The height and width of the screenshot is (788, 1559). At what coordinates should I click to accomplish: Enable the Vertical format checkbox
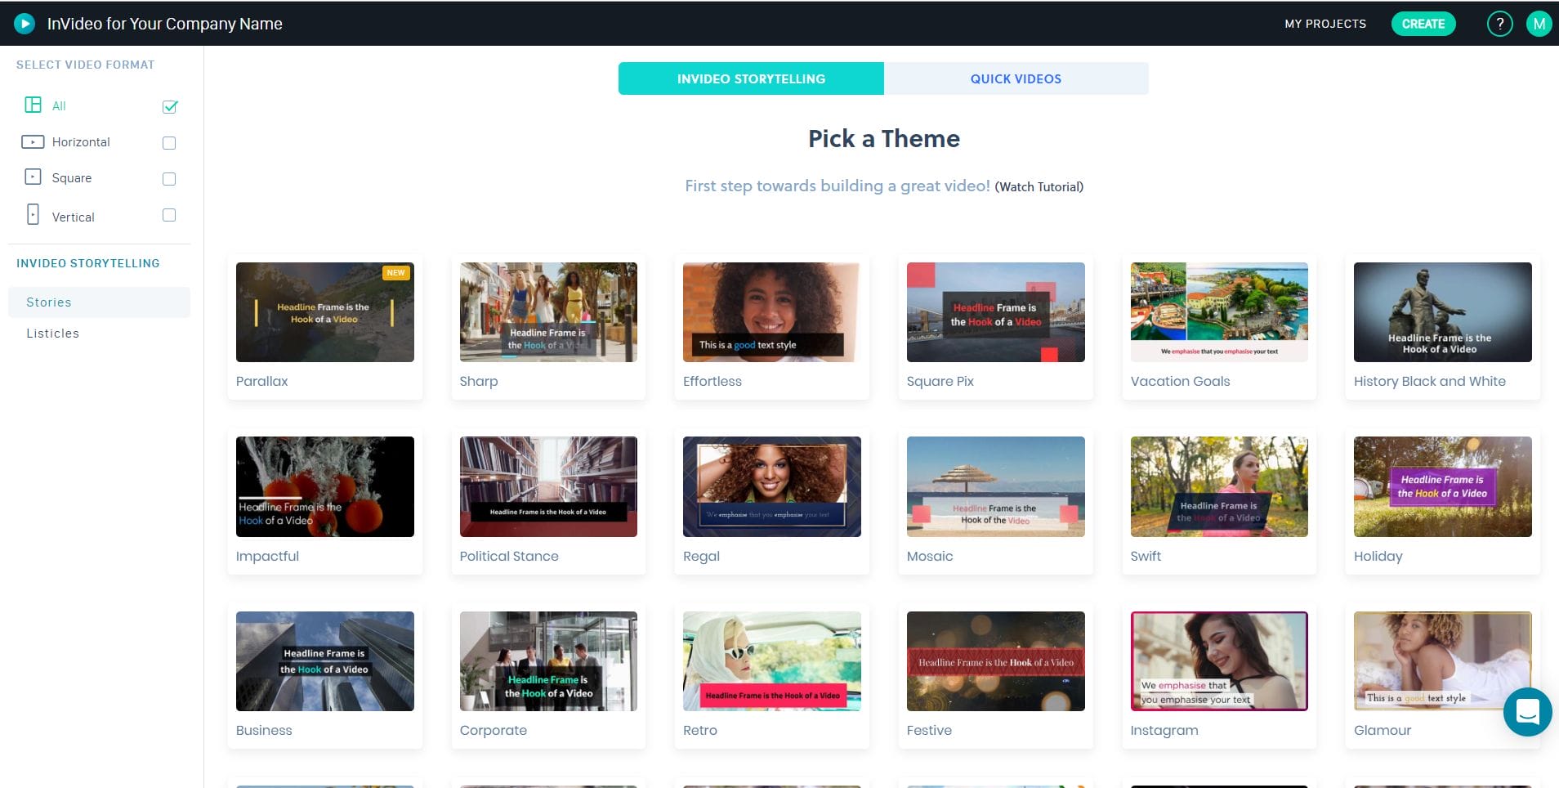[x=169, y=215]
